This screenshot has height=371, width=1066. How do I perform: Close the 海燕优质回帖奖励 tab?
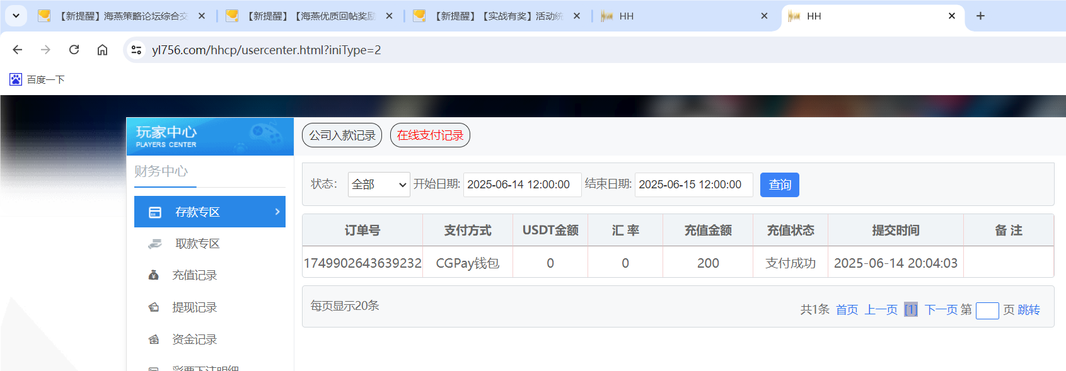coord(389,16)
